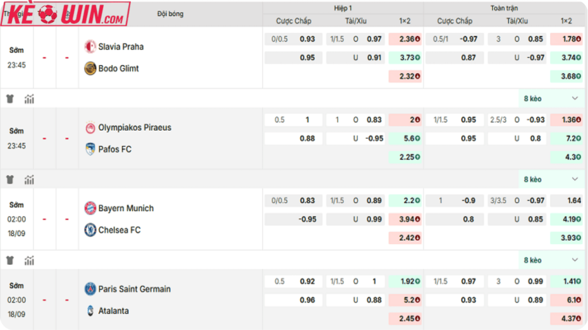Pick the 7.2 full-match odds for Pafos FC
Image resolution: width=588 pixels, height=330 pixels.
pos(566,139)
